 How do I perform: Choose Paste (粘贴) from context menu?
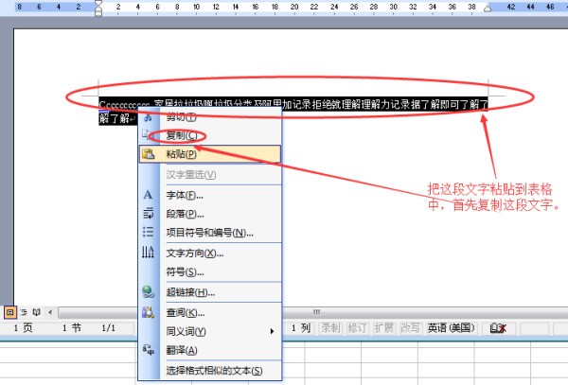181,153
